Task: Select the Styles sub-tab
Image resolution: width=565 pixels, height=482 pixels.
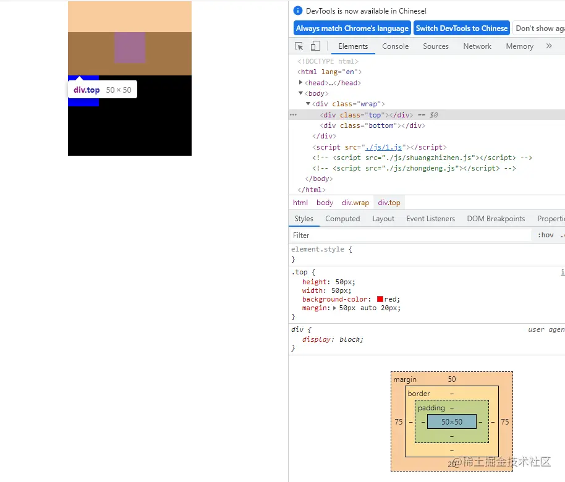Action: tap(304, 219)
